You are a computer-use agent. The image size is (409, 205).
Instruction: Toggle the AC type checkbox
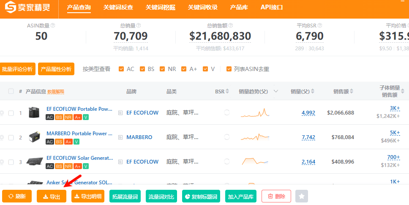click(121, 69)
